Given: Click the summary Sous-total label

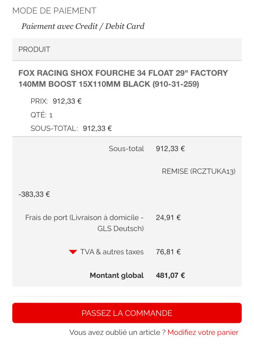Looking at the screenshot, I should click(x=126, y=148).
